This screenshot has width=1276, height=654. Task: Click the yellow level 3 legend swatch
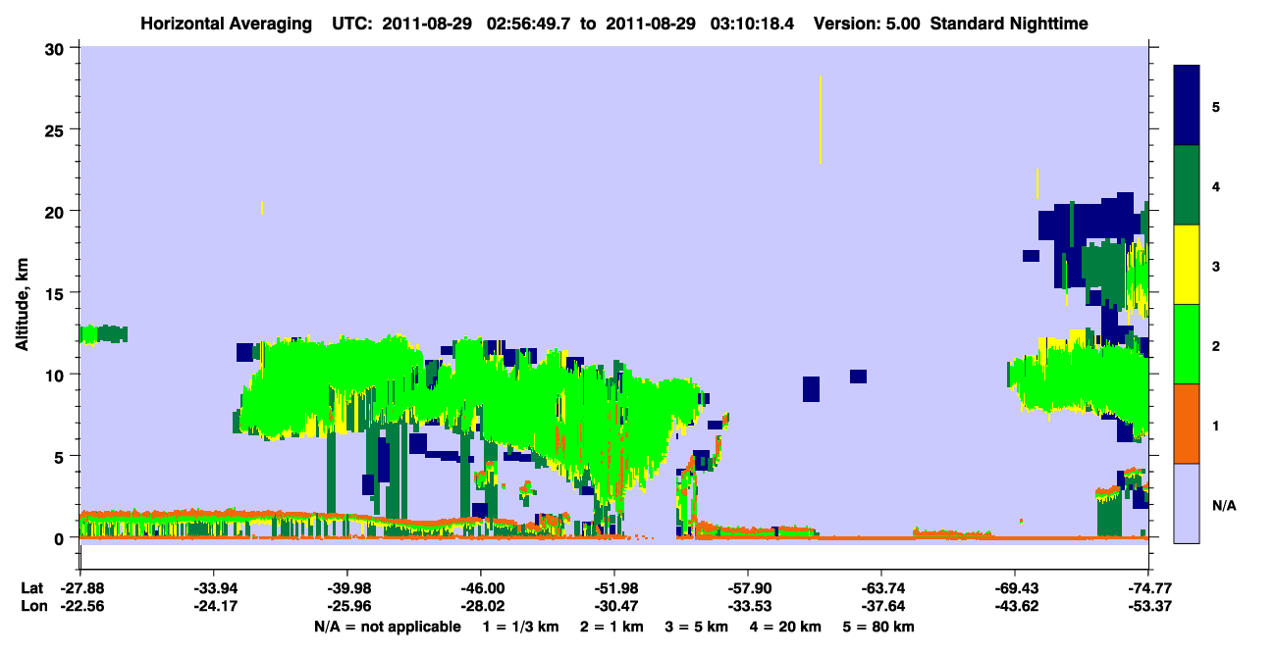(1187, 265)
